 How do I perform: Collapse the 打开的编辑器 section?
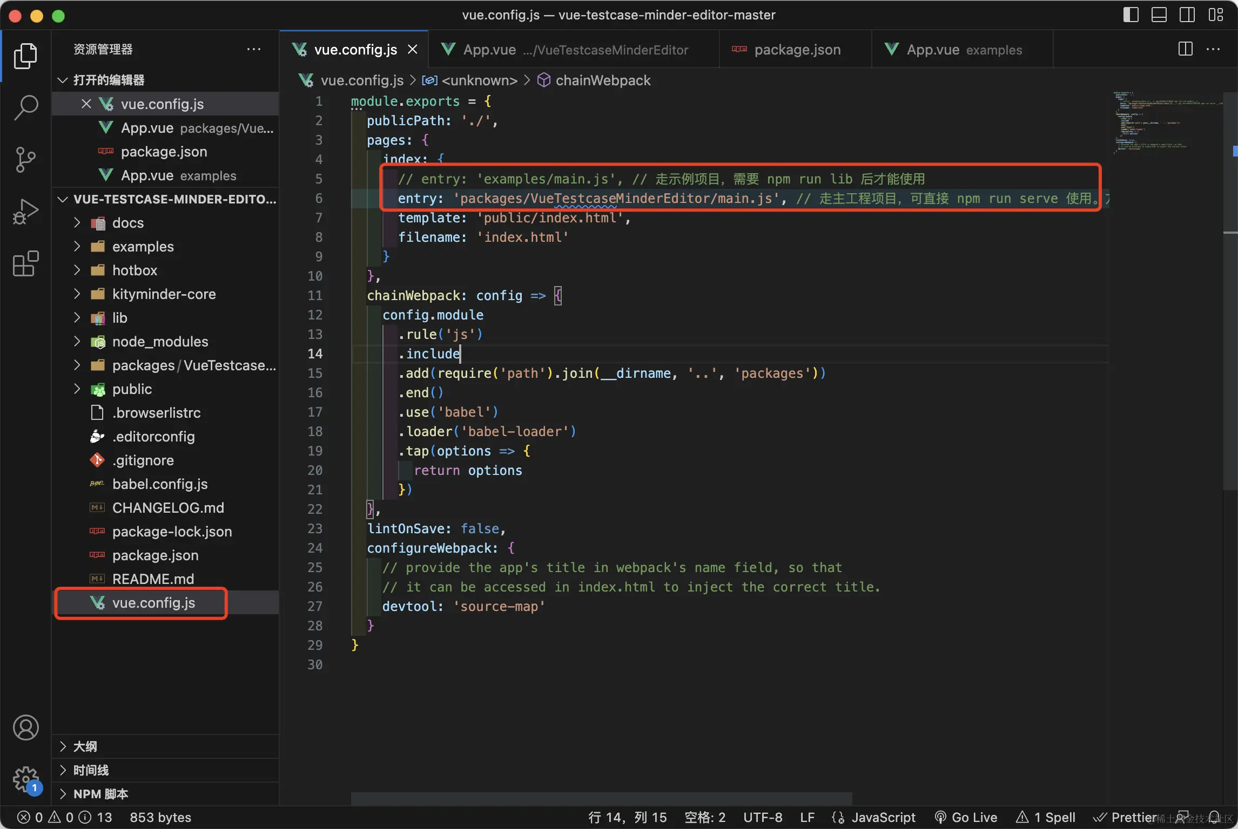click(x=109, y=80)
